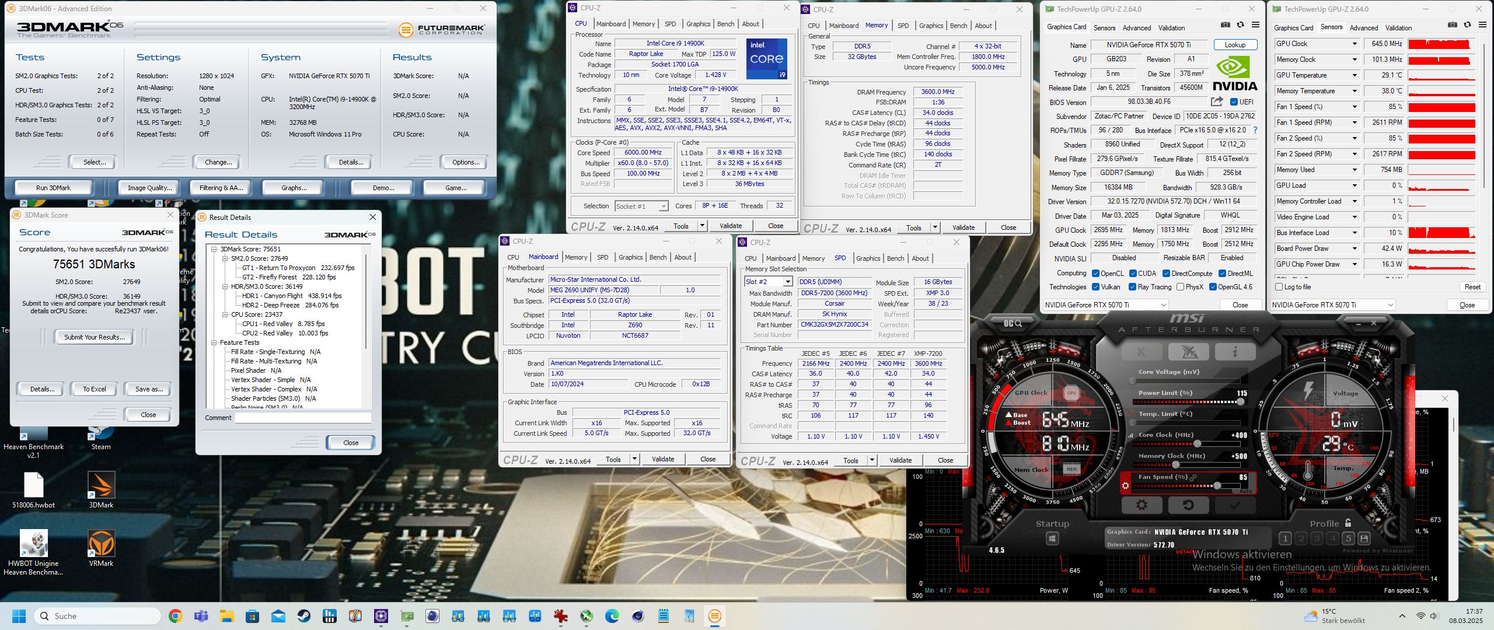This screenshot has height=630, width=1494.
Task: Open Steam from the taskbar
Action: pyautogui.click(x=303, y=616)
